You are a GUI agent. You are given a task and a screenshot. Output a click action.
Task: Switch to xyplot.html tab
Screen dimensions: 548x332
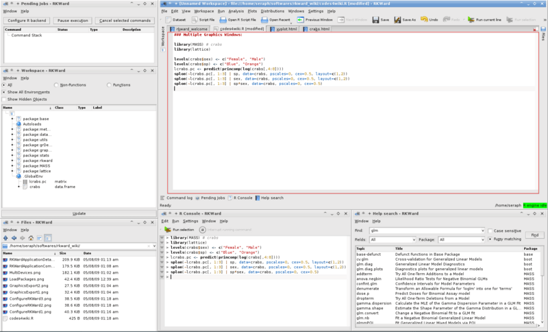pyautogui.click(x=284, y=29)
